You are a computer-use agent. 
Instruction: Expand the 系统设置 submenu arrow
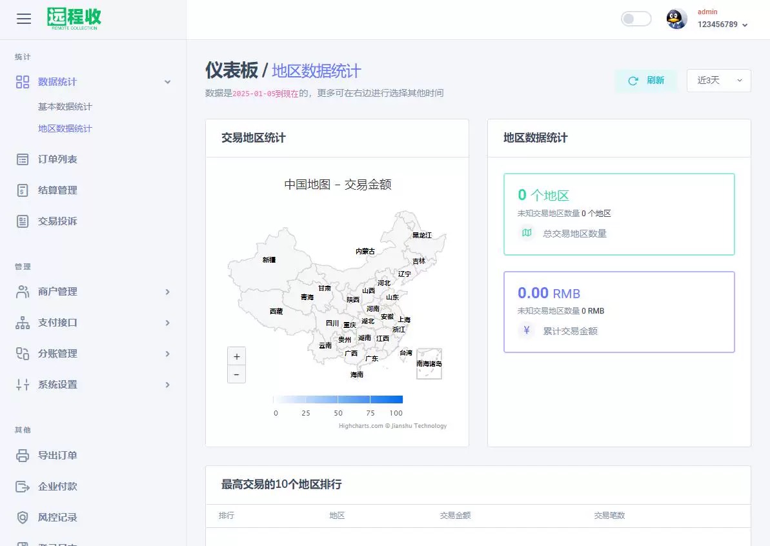[x=167, y=385]
